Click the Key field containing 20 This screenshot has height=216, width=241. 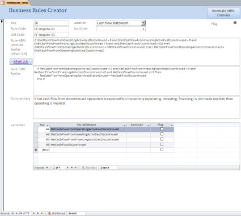(x=51, y=23)
